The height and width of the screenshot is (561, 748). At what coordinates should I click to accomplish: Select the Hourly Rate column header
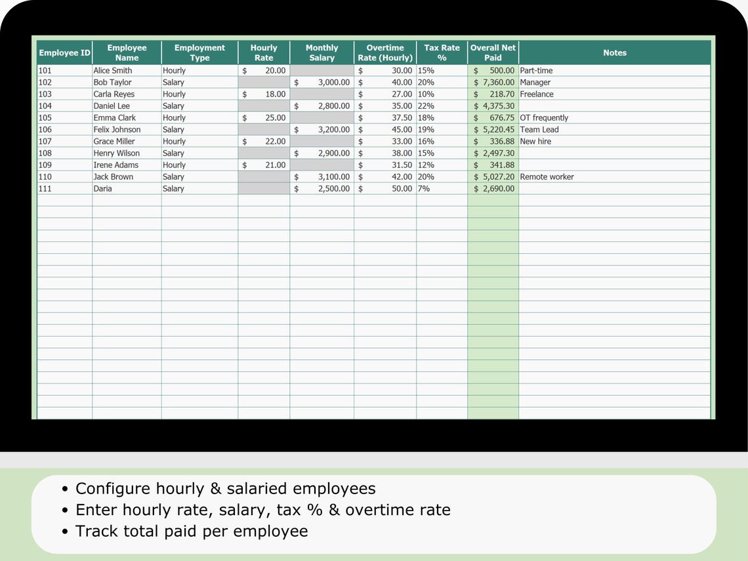click(x=264, y=52)
